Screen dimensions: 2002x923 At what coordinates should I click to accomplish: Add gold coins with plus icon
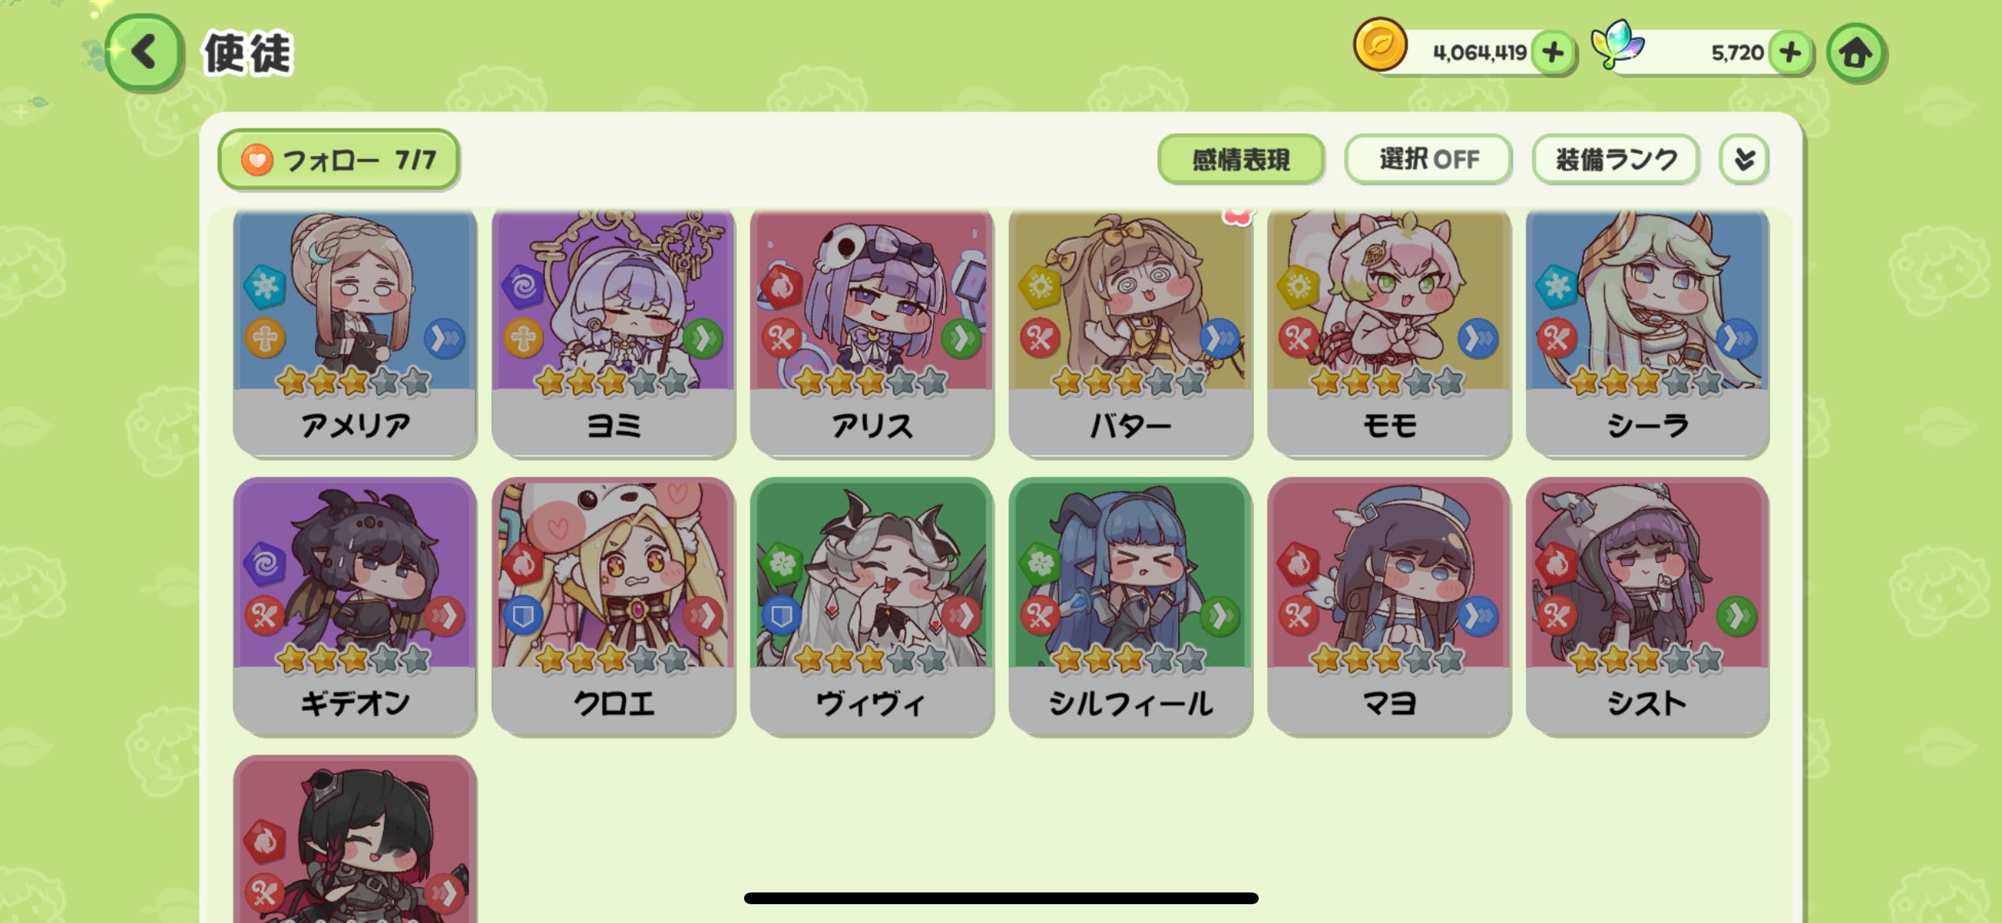1552,53
